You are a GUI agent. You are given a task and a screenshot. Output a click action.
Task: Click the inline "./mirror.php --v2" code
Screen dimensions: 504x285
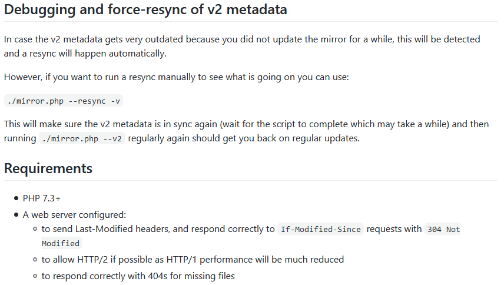tap(82, 139)
